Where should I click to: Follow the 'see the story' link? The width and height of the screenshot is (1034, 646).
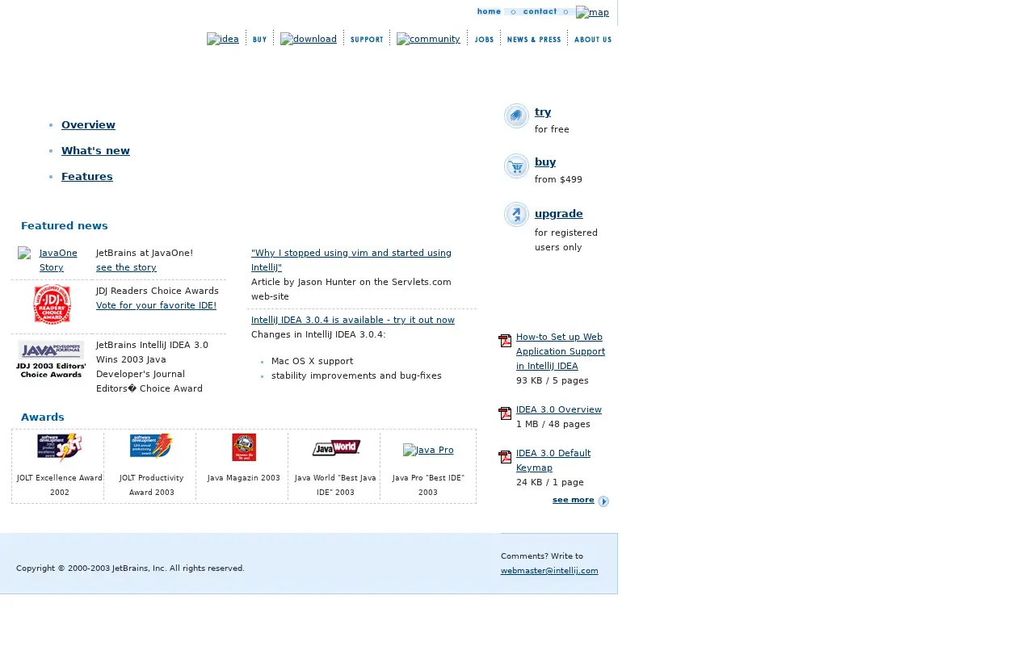[x=126, y=267]
